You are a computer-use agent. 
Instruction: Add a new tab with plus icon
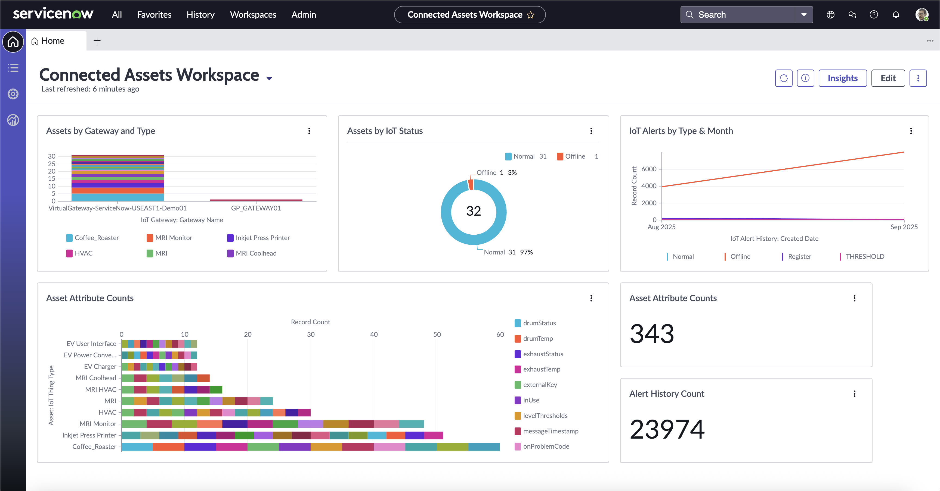click(97, 40)
